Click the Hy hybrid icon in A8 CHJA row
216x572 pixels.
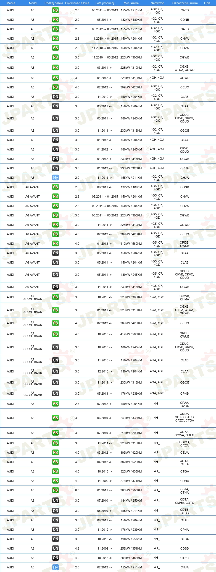point(56,567)
